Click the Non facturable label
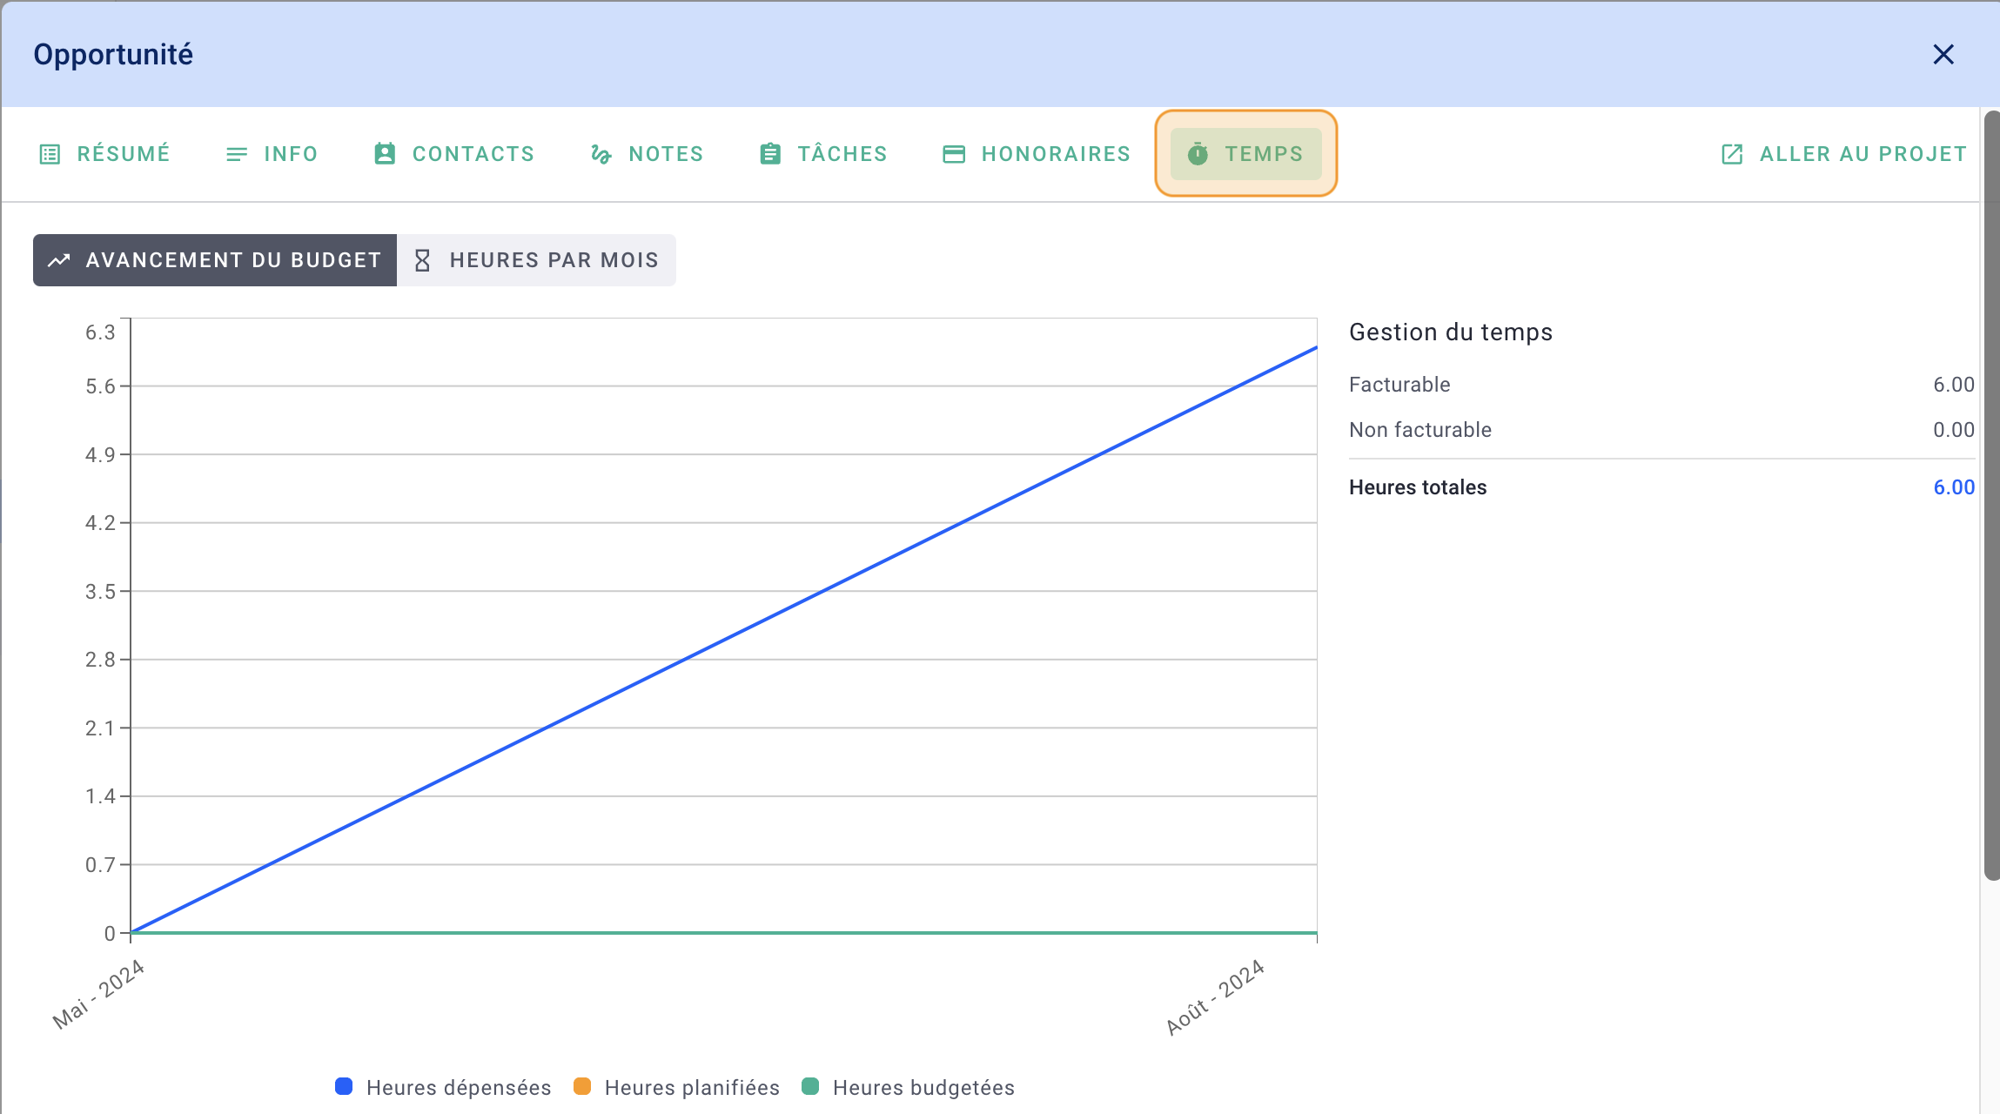 click(1420, 430)
